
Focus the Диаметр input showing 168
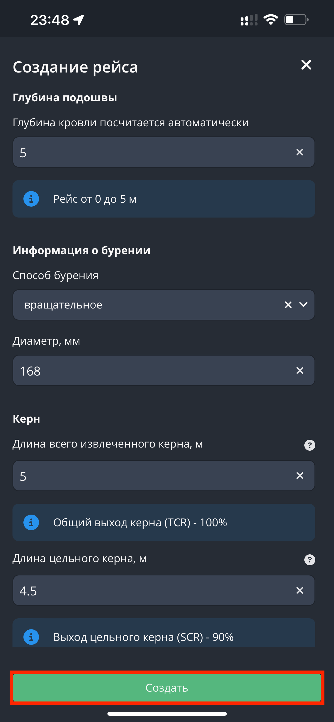[x=151, y=371]
